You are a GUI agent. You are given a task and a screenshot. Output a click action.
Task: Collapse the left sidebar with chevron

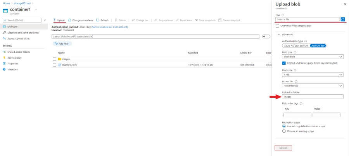(x=45, y=20)
